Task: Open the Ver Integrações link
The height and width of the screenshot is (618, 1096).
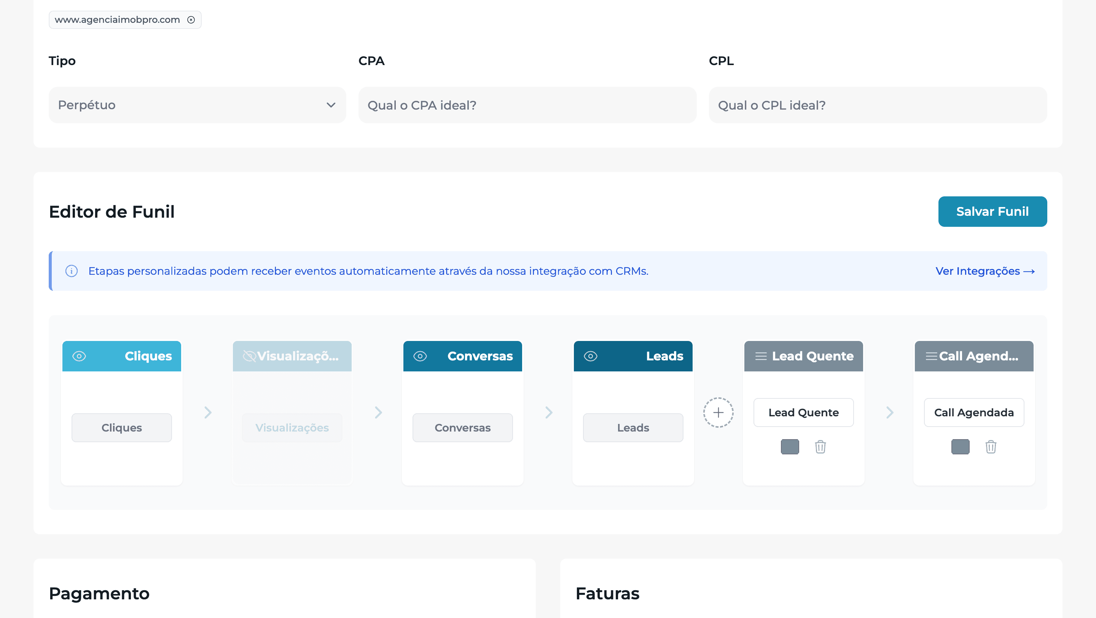Action: click(x=984, y=271)
